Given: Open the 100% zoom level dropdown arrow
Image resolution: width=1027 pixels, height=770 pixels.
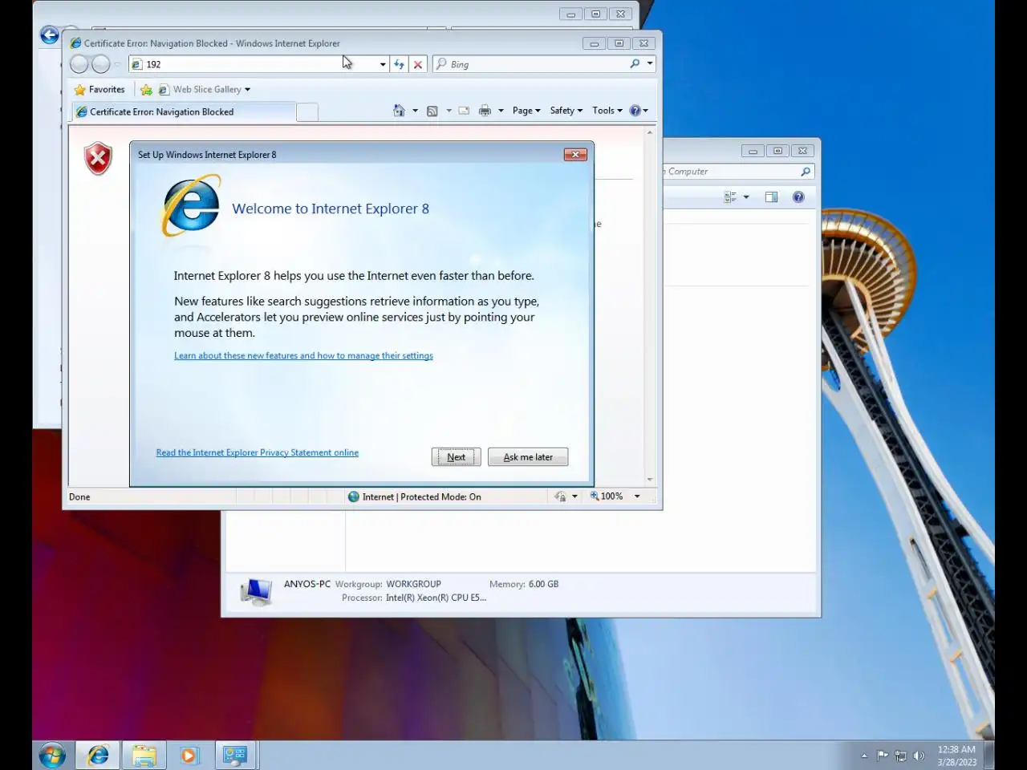Looking at the screenshot, I should pyautogui.click(x=637, y=496).
